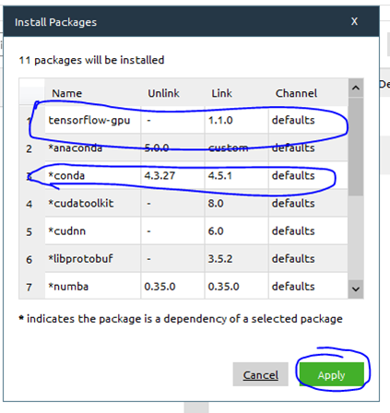Select the *numba package name cell
390x413 pixels.
(x=92, y=286)
